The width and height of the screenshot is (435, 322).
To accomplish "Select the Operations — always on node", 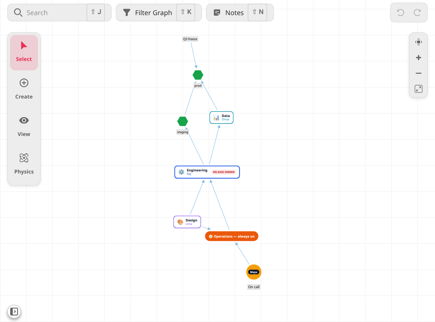I will click(x=232, y=236).
